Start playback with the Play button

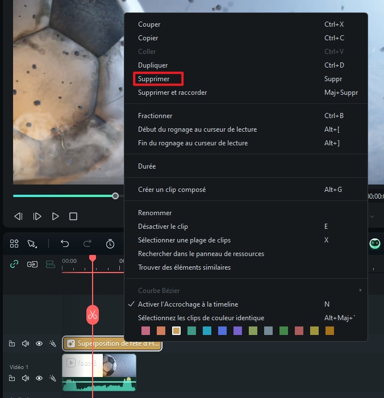[55, 216]
